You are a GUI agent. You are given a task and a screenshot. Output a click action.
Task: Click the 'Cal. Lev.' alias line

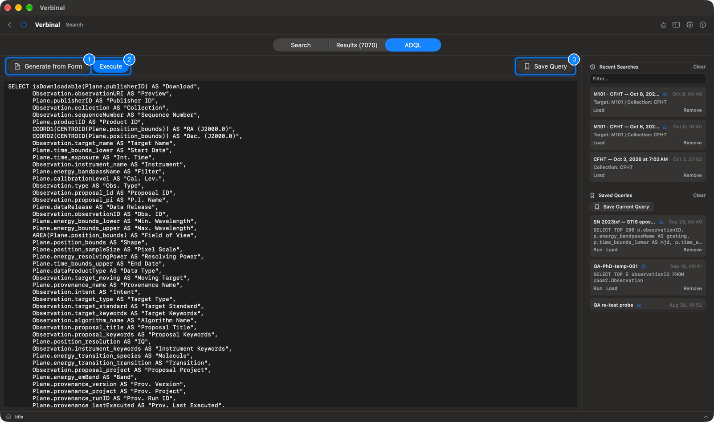click(99, 179)
